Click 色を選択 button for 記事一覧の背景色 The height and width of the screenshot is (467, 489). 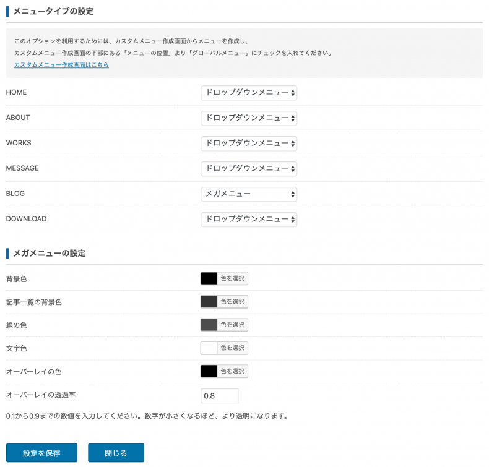coord(233,301)
